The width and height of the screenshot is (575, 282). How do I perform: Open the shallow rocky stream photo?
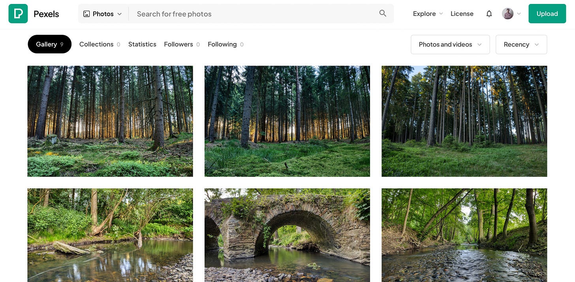click(464, 235)
